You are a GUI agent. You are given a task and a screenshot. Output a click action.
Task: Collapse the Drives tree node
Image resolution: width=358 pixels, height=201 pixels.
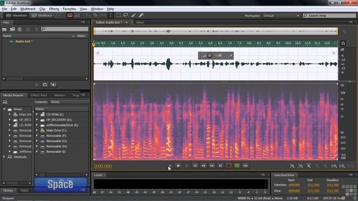4,109
